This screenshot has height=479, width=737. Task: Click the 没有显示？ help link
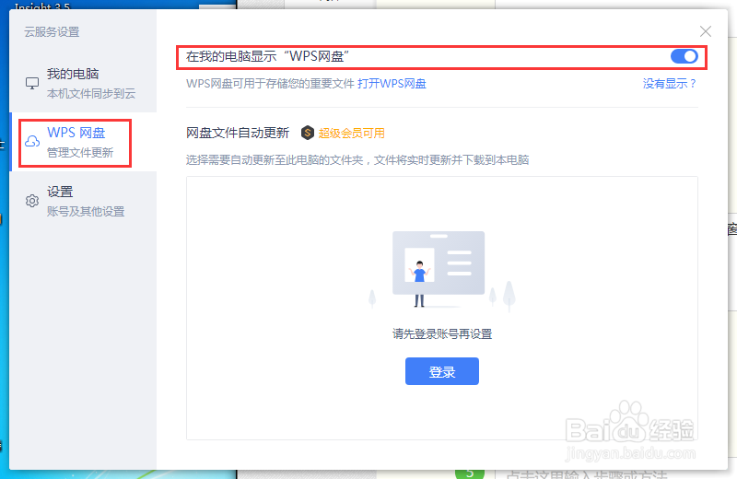670,84
